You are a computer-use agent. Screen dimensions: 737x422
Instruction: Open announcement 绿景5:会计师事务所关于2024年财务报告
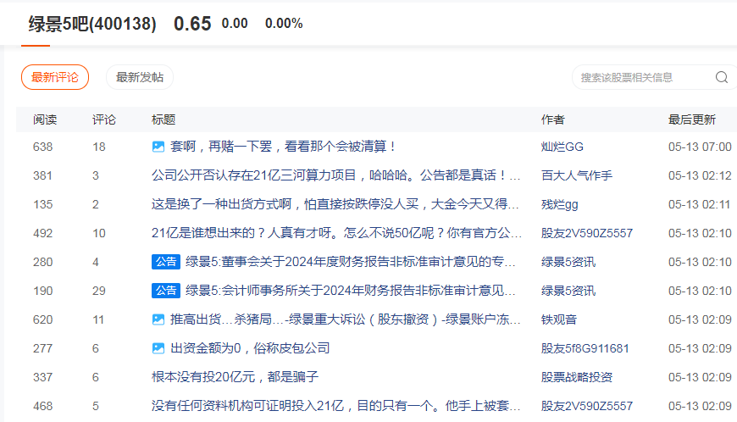(x=351, y=291)
